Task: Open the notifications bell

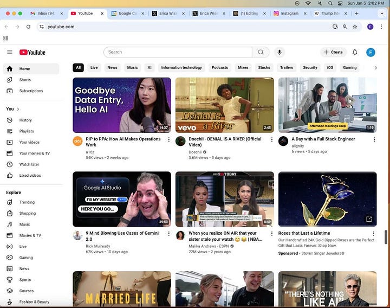Action: [355, 52]
